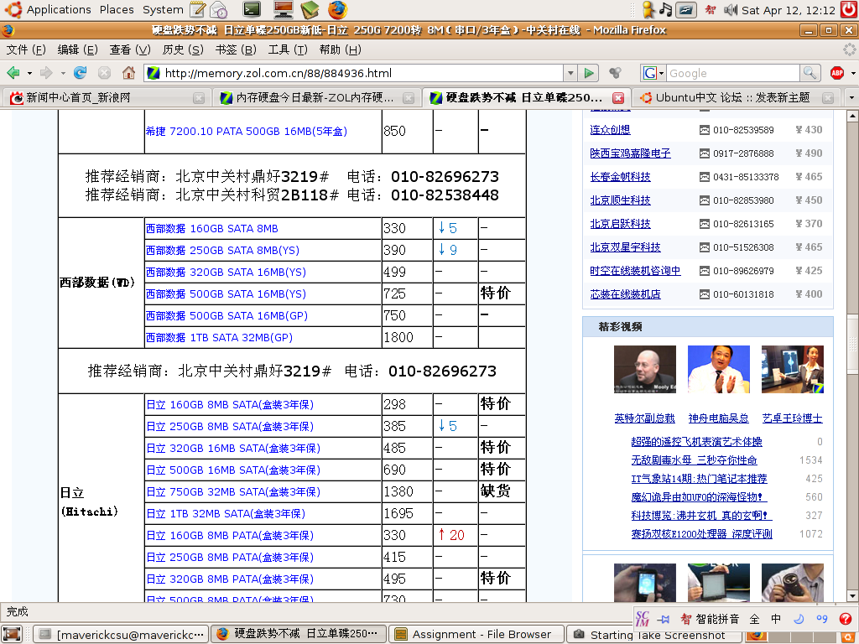Open the 帮助 (H) menu
Viewport: 859px width, 644px height.
tap(341, 49)
